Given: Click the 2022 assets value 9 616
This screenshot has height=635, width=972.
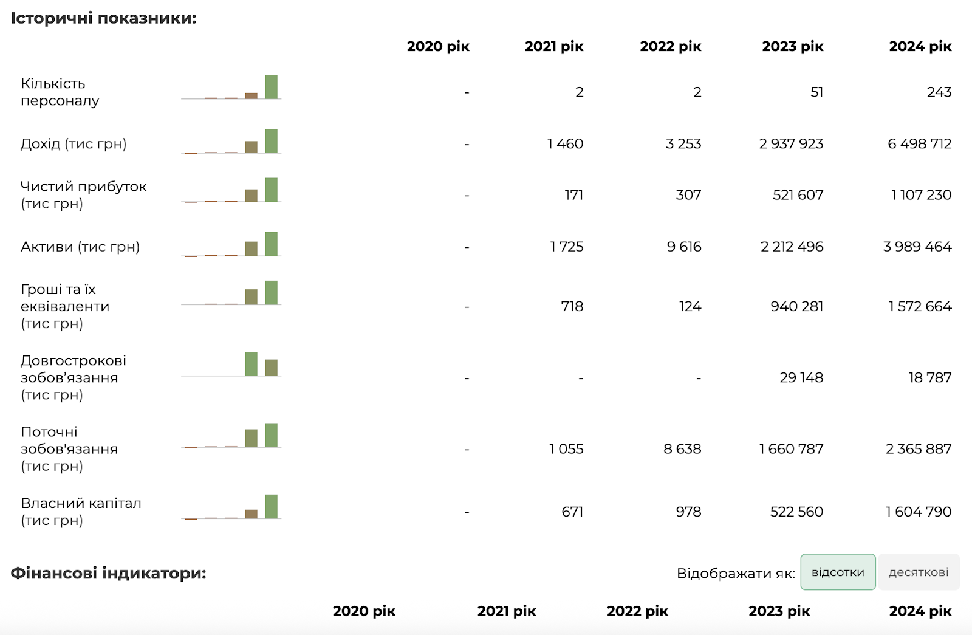Looking at the screenshot, I should pyautogui.click(x=684, y=247).
